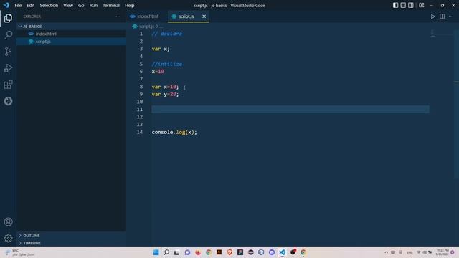The image size is (459, 258).
Task: Open the Manage gear icon
Action: click(x=8, y=239)
